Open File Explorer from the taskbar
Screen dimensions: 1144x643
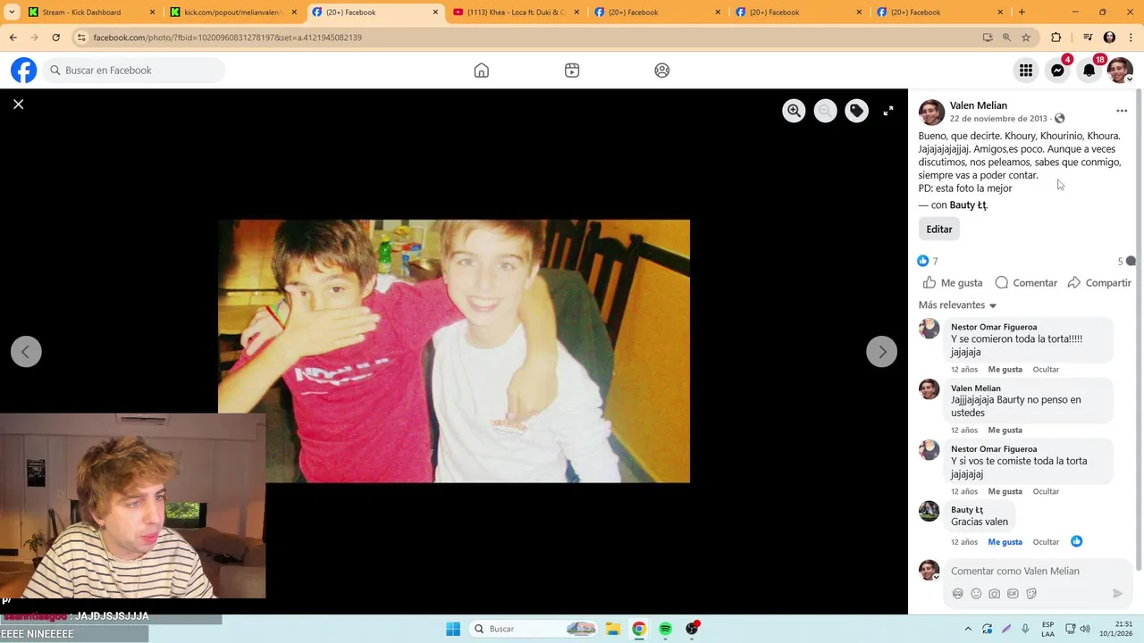point(612,629)
